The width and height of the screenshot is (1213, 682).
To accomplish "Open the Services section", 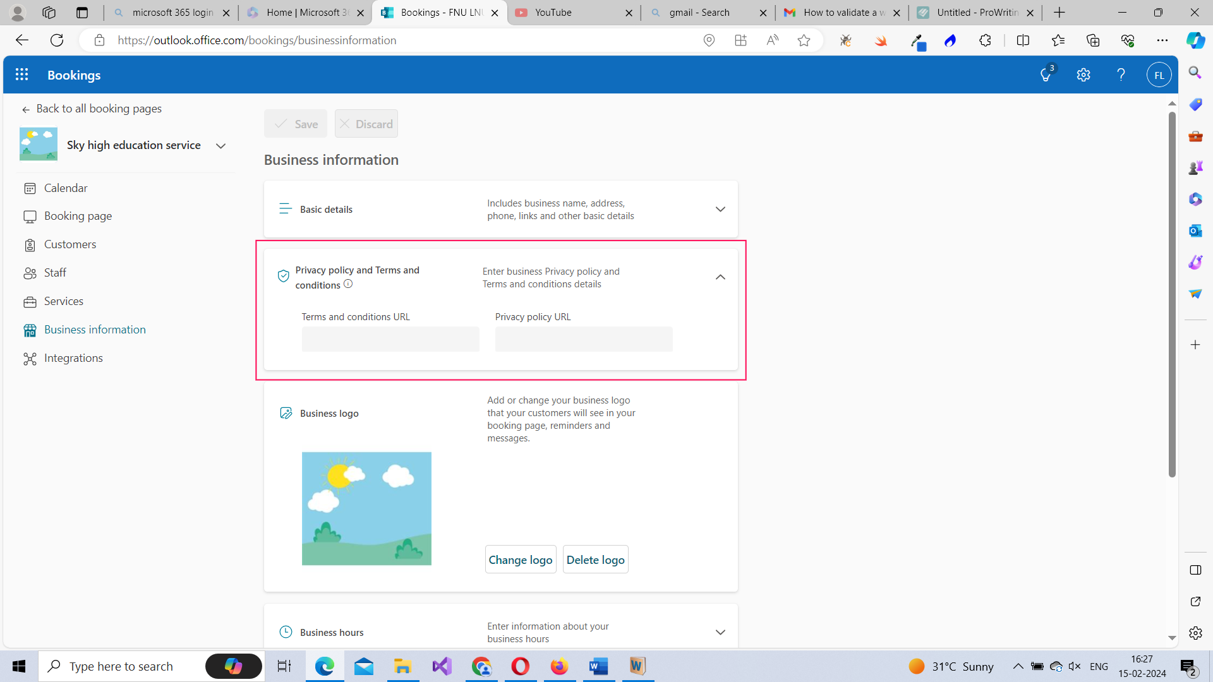I will pos(63,301).
